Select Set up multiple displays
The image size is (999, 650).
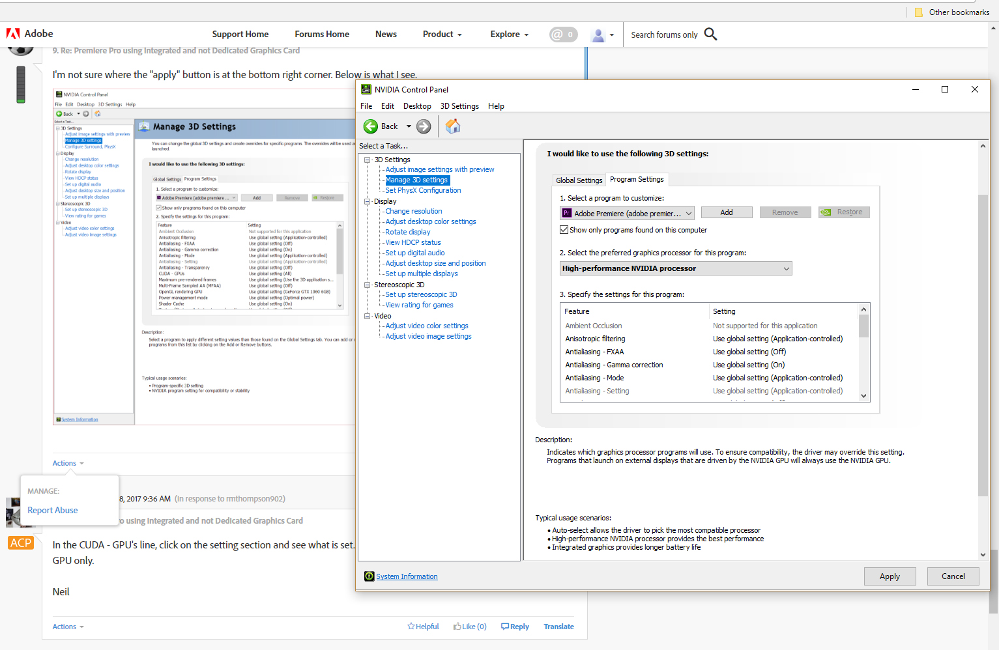422,274
